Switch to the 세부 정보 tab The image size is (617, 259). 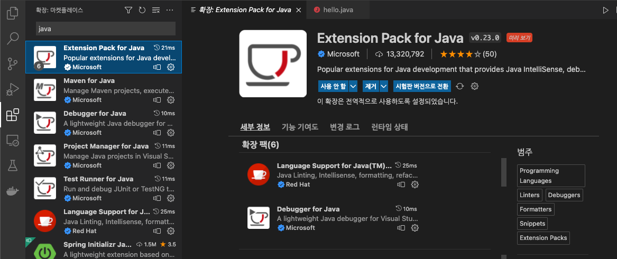tap(255, 127)
